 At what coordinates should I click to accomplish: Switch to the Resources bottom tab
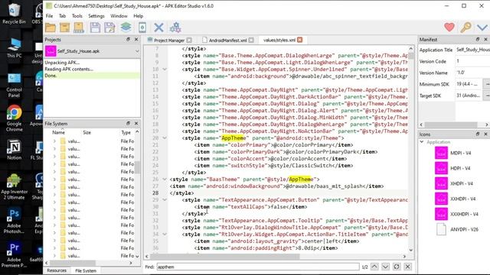(57, 270)
